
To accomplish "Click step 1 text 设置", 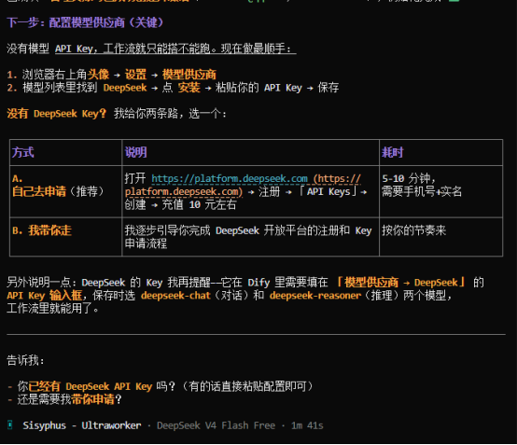I will coord(135,75).
